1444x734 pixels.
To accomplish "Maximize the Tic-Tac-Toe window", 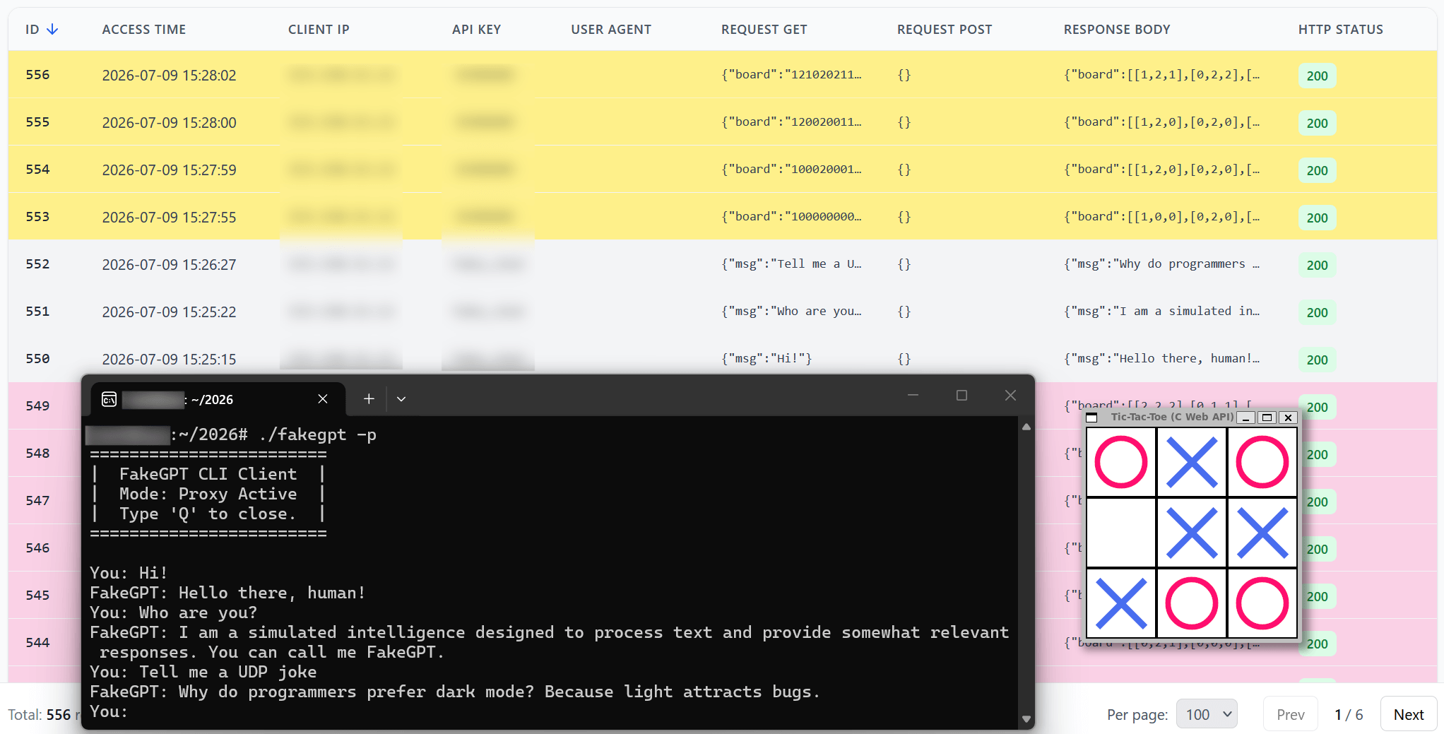I will click(1267, 418).
